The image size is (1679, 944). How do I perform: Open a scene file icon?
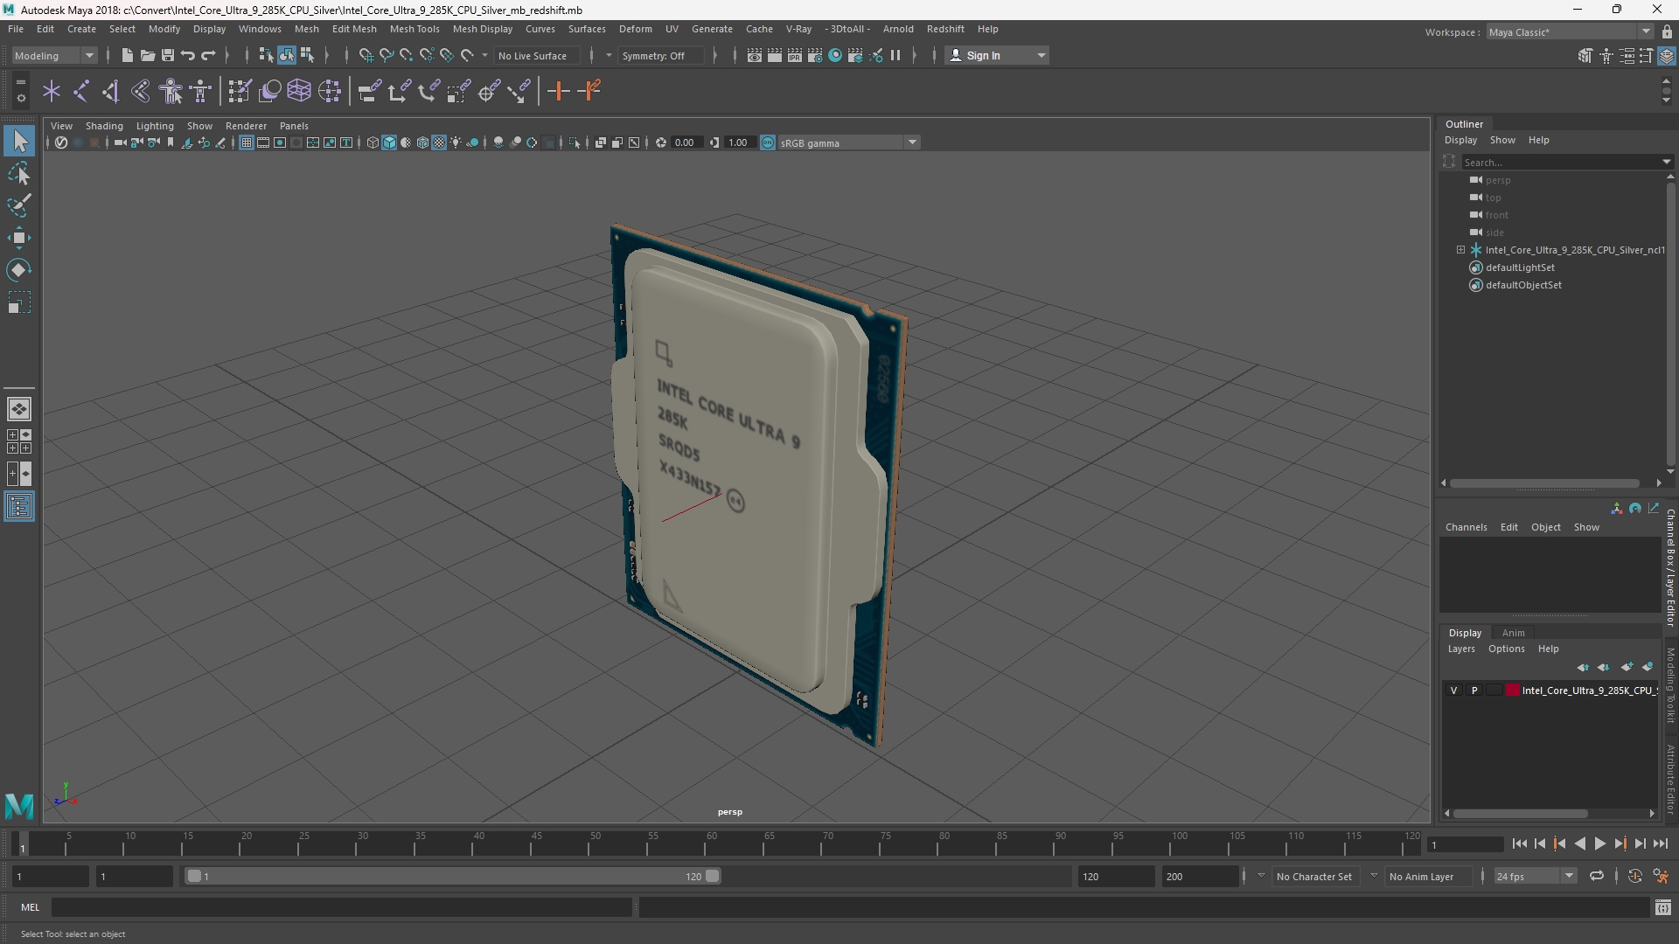147,55
